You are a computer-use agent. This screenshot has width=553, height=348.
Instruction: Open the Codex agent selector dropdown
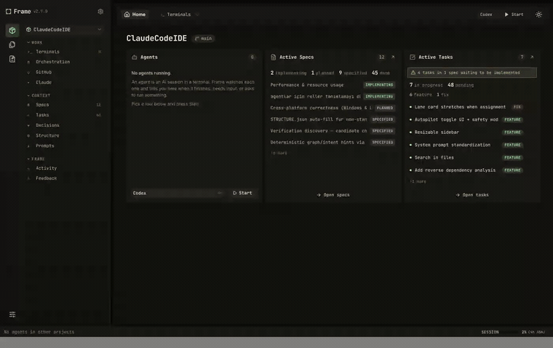[x=178, y=193]
